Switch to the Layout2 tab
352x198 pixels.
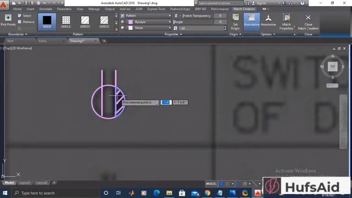[42, 183]
